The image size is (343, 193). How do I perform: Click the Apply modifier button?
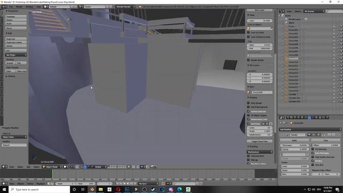294,140
